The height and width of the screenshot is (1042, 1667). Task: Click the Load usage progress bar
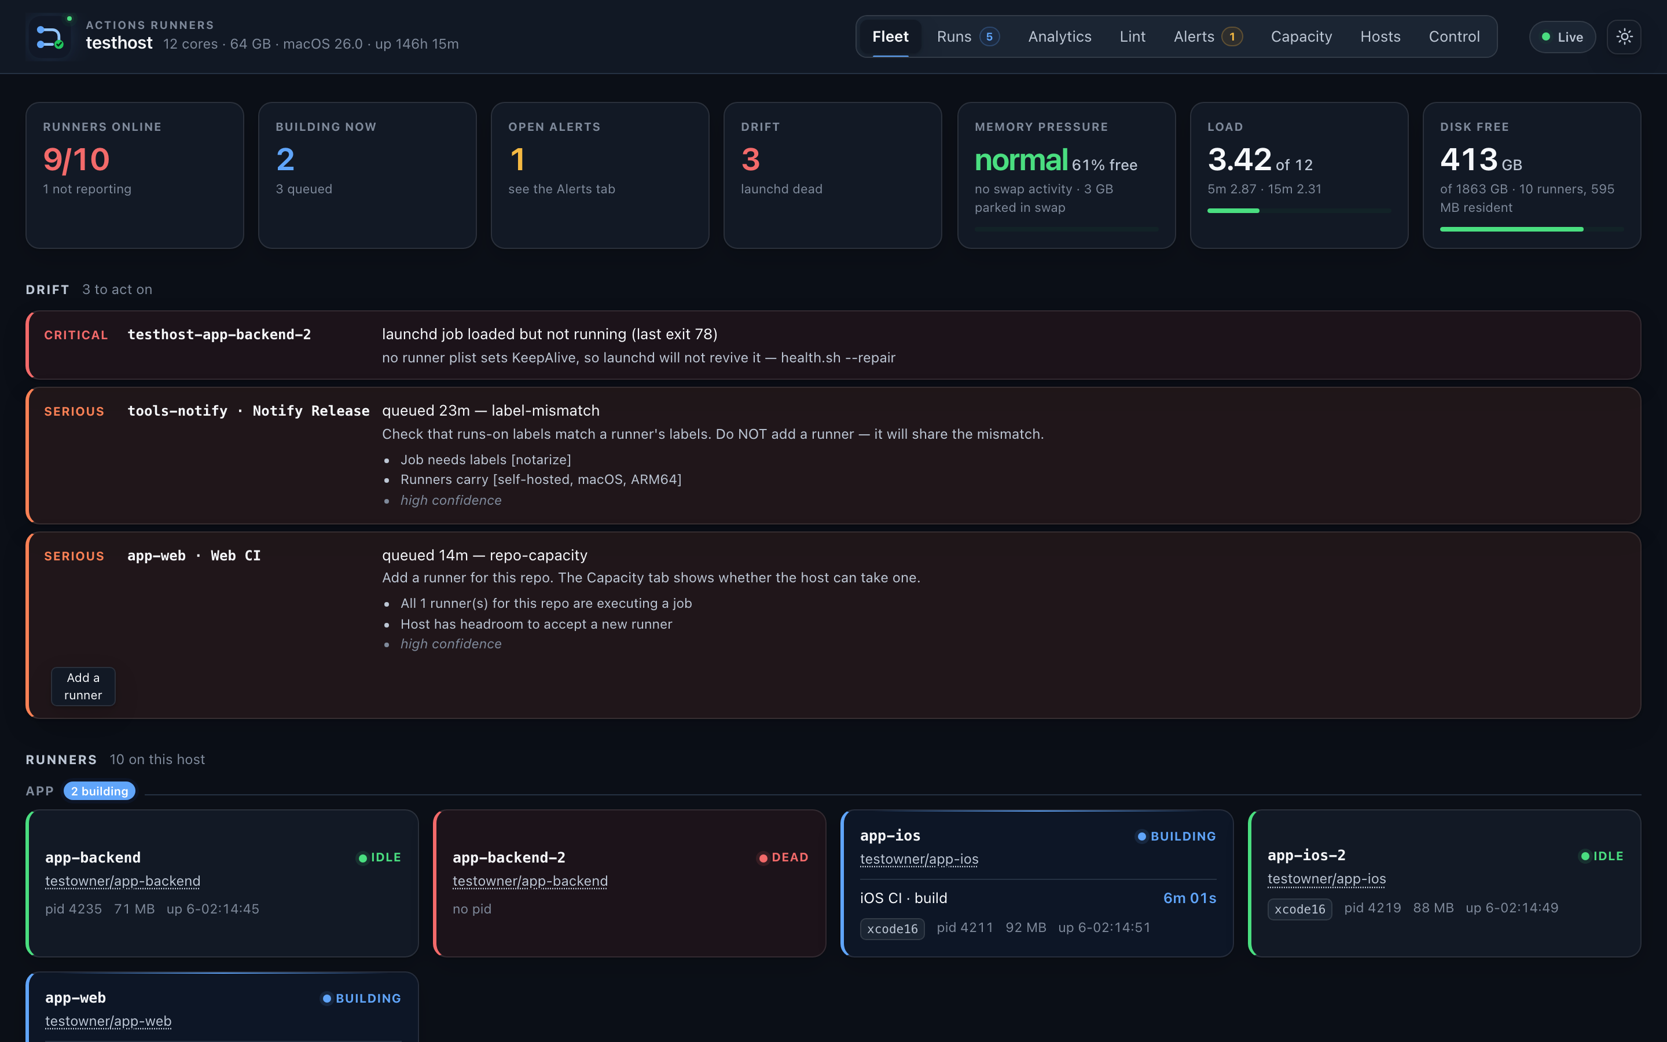(1298, 210)
